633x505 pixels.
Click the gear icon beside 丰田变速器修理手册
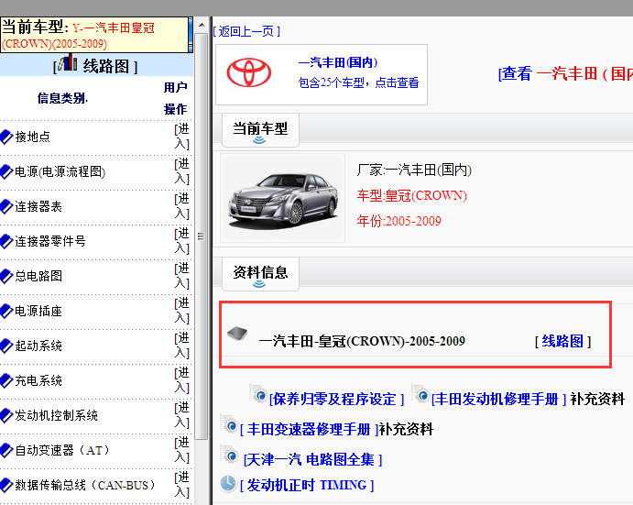229,424
